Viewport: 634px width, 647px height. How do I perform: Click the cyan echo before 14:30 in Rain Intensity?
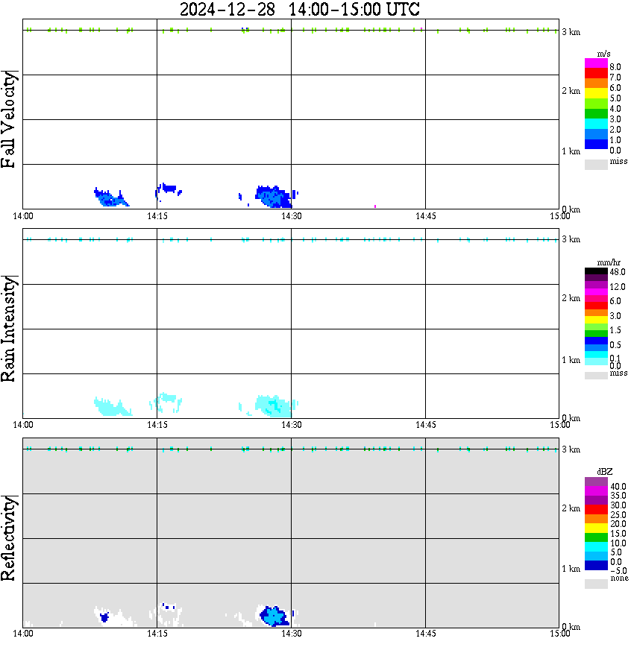pyautogui.click(x=274, y=406)
